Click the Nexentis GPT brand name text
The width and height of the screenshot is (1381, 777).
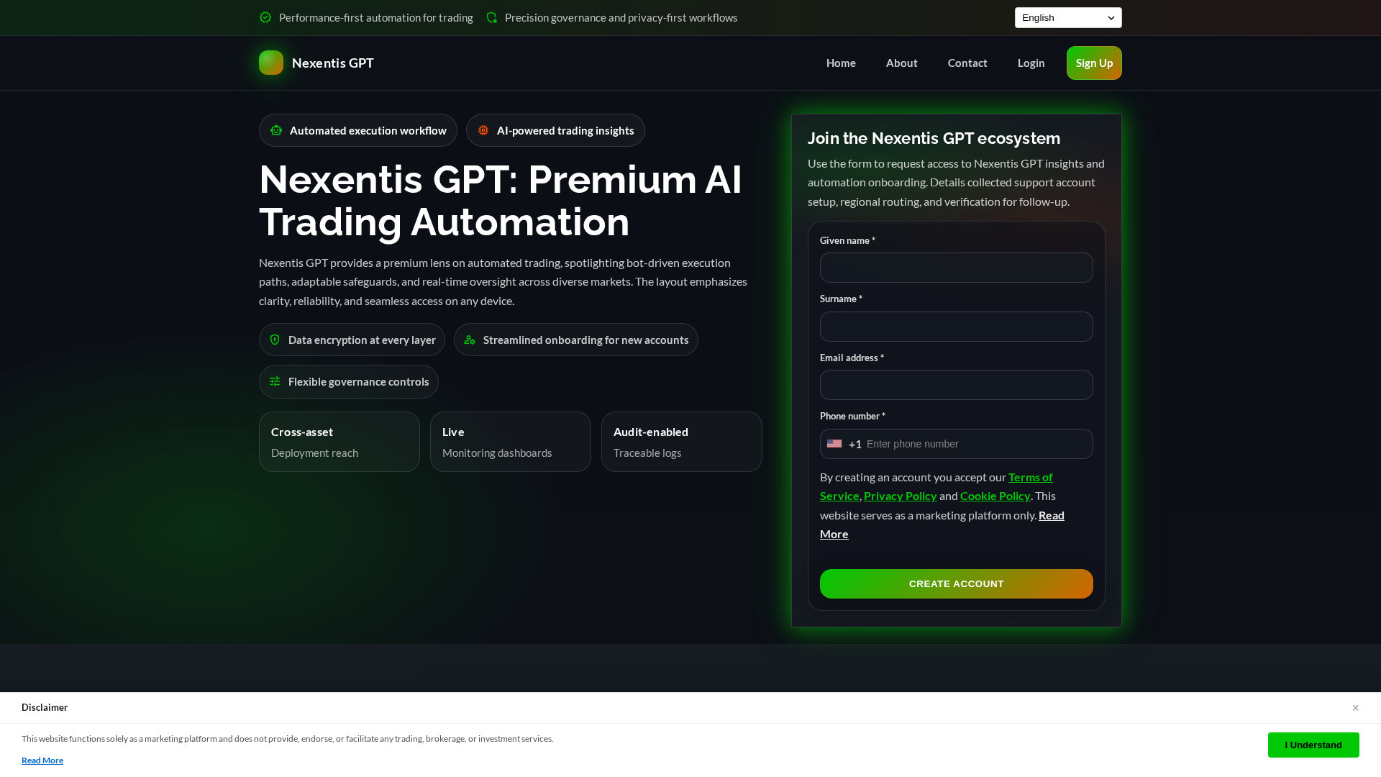[x=332, y=63]
